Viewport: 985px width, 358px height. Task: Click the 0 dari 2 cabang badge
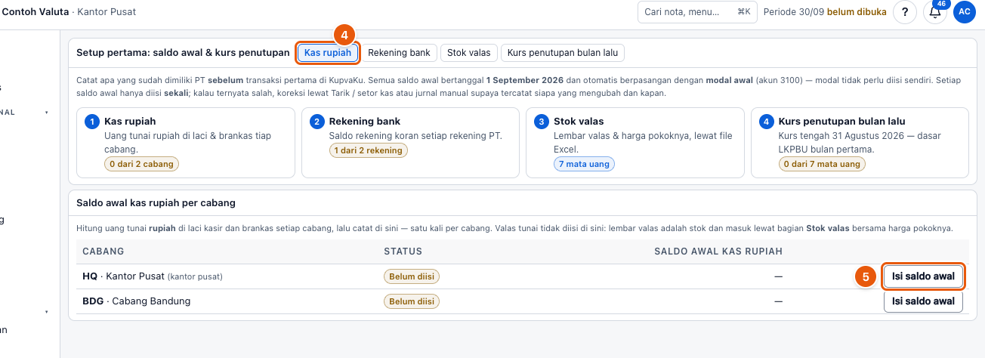(141, 164)
